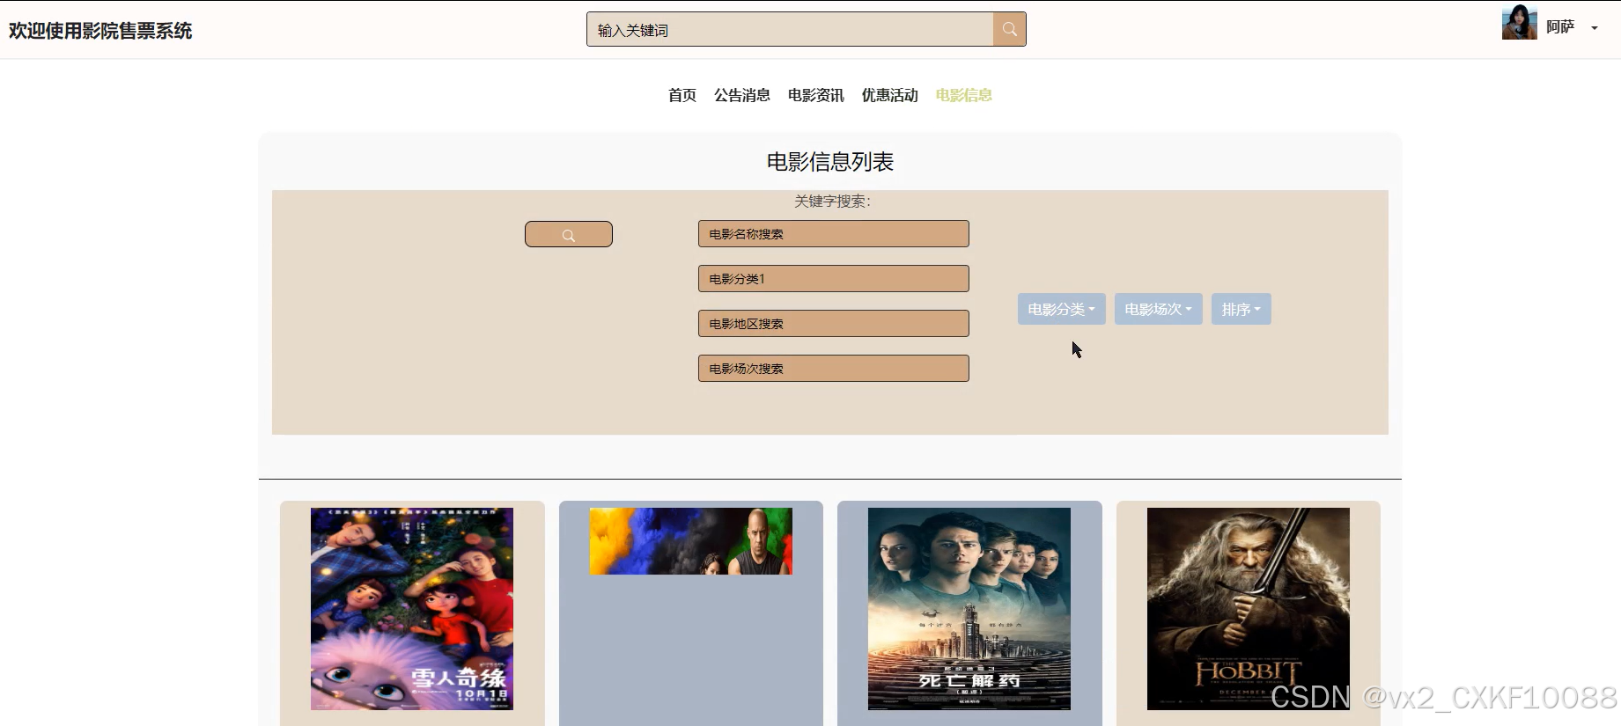Open 电影资讯 navigation item
This screenshot has width=1621, height=726.
816,95
